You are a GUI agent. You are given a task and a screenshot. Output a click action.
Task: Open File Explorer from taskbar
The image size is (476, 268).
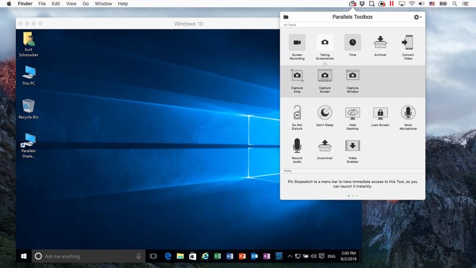point(180,256)
